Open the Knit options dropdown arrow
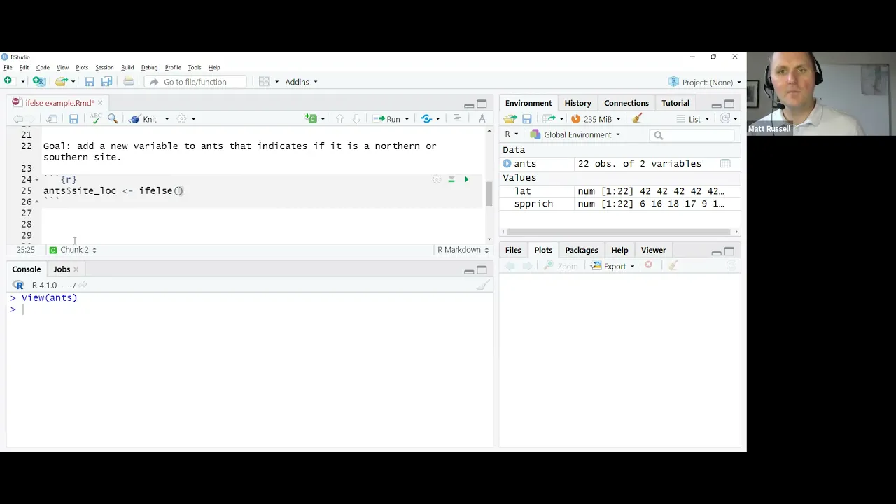The height and width of the screenshot is (504, 896). point(167,119)
